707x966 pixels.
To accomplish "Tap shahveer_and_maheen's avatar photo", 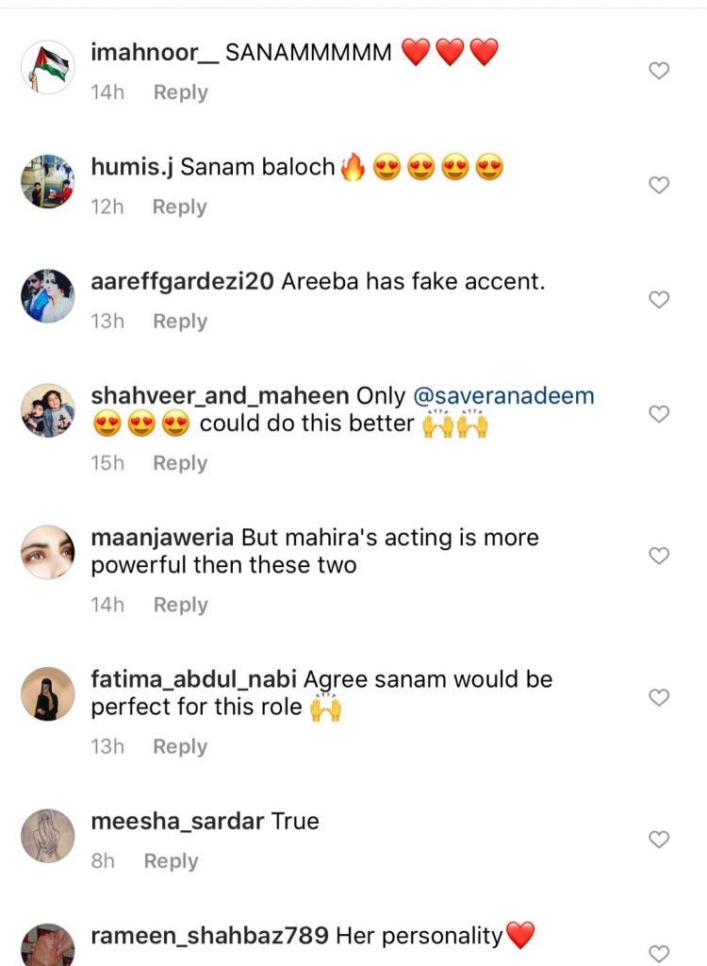I will pyautogui.click(x=48, y=410).
